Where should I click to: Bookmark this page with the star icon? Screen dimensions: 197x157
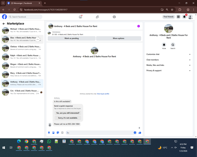point(172,10)
